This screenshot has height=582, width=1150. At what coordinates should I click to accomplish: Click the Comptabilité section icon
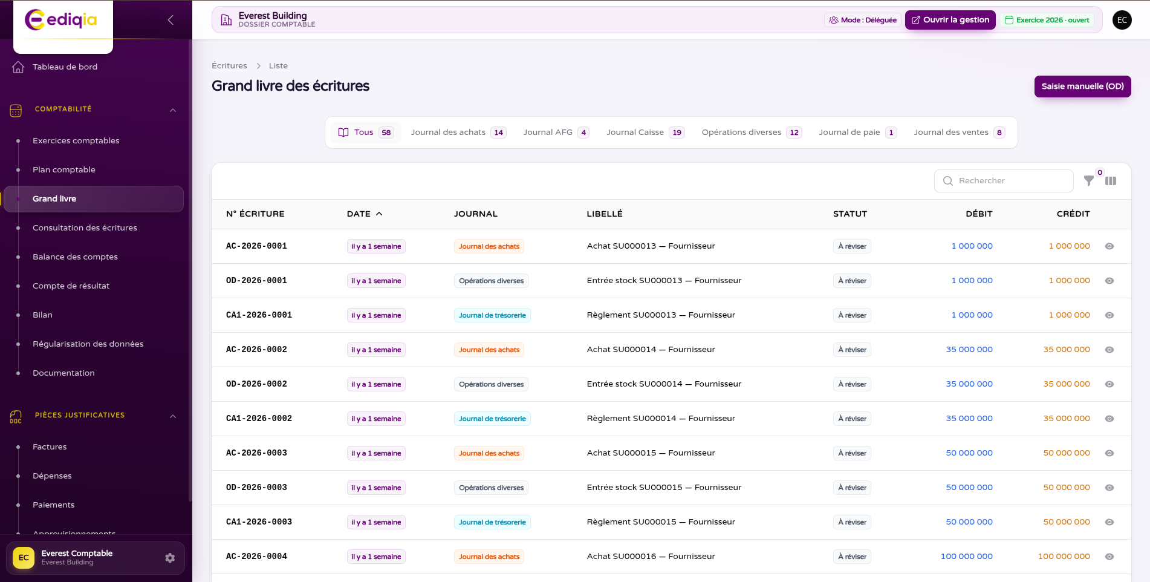pos(16,110)
